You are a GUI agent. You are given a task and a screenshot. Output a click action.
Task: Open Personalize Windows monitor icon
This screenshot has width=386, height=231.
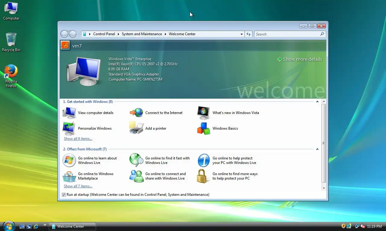click(x=69, y=128)
